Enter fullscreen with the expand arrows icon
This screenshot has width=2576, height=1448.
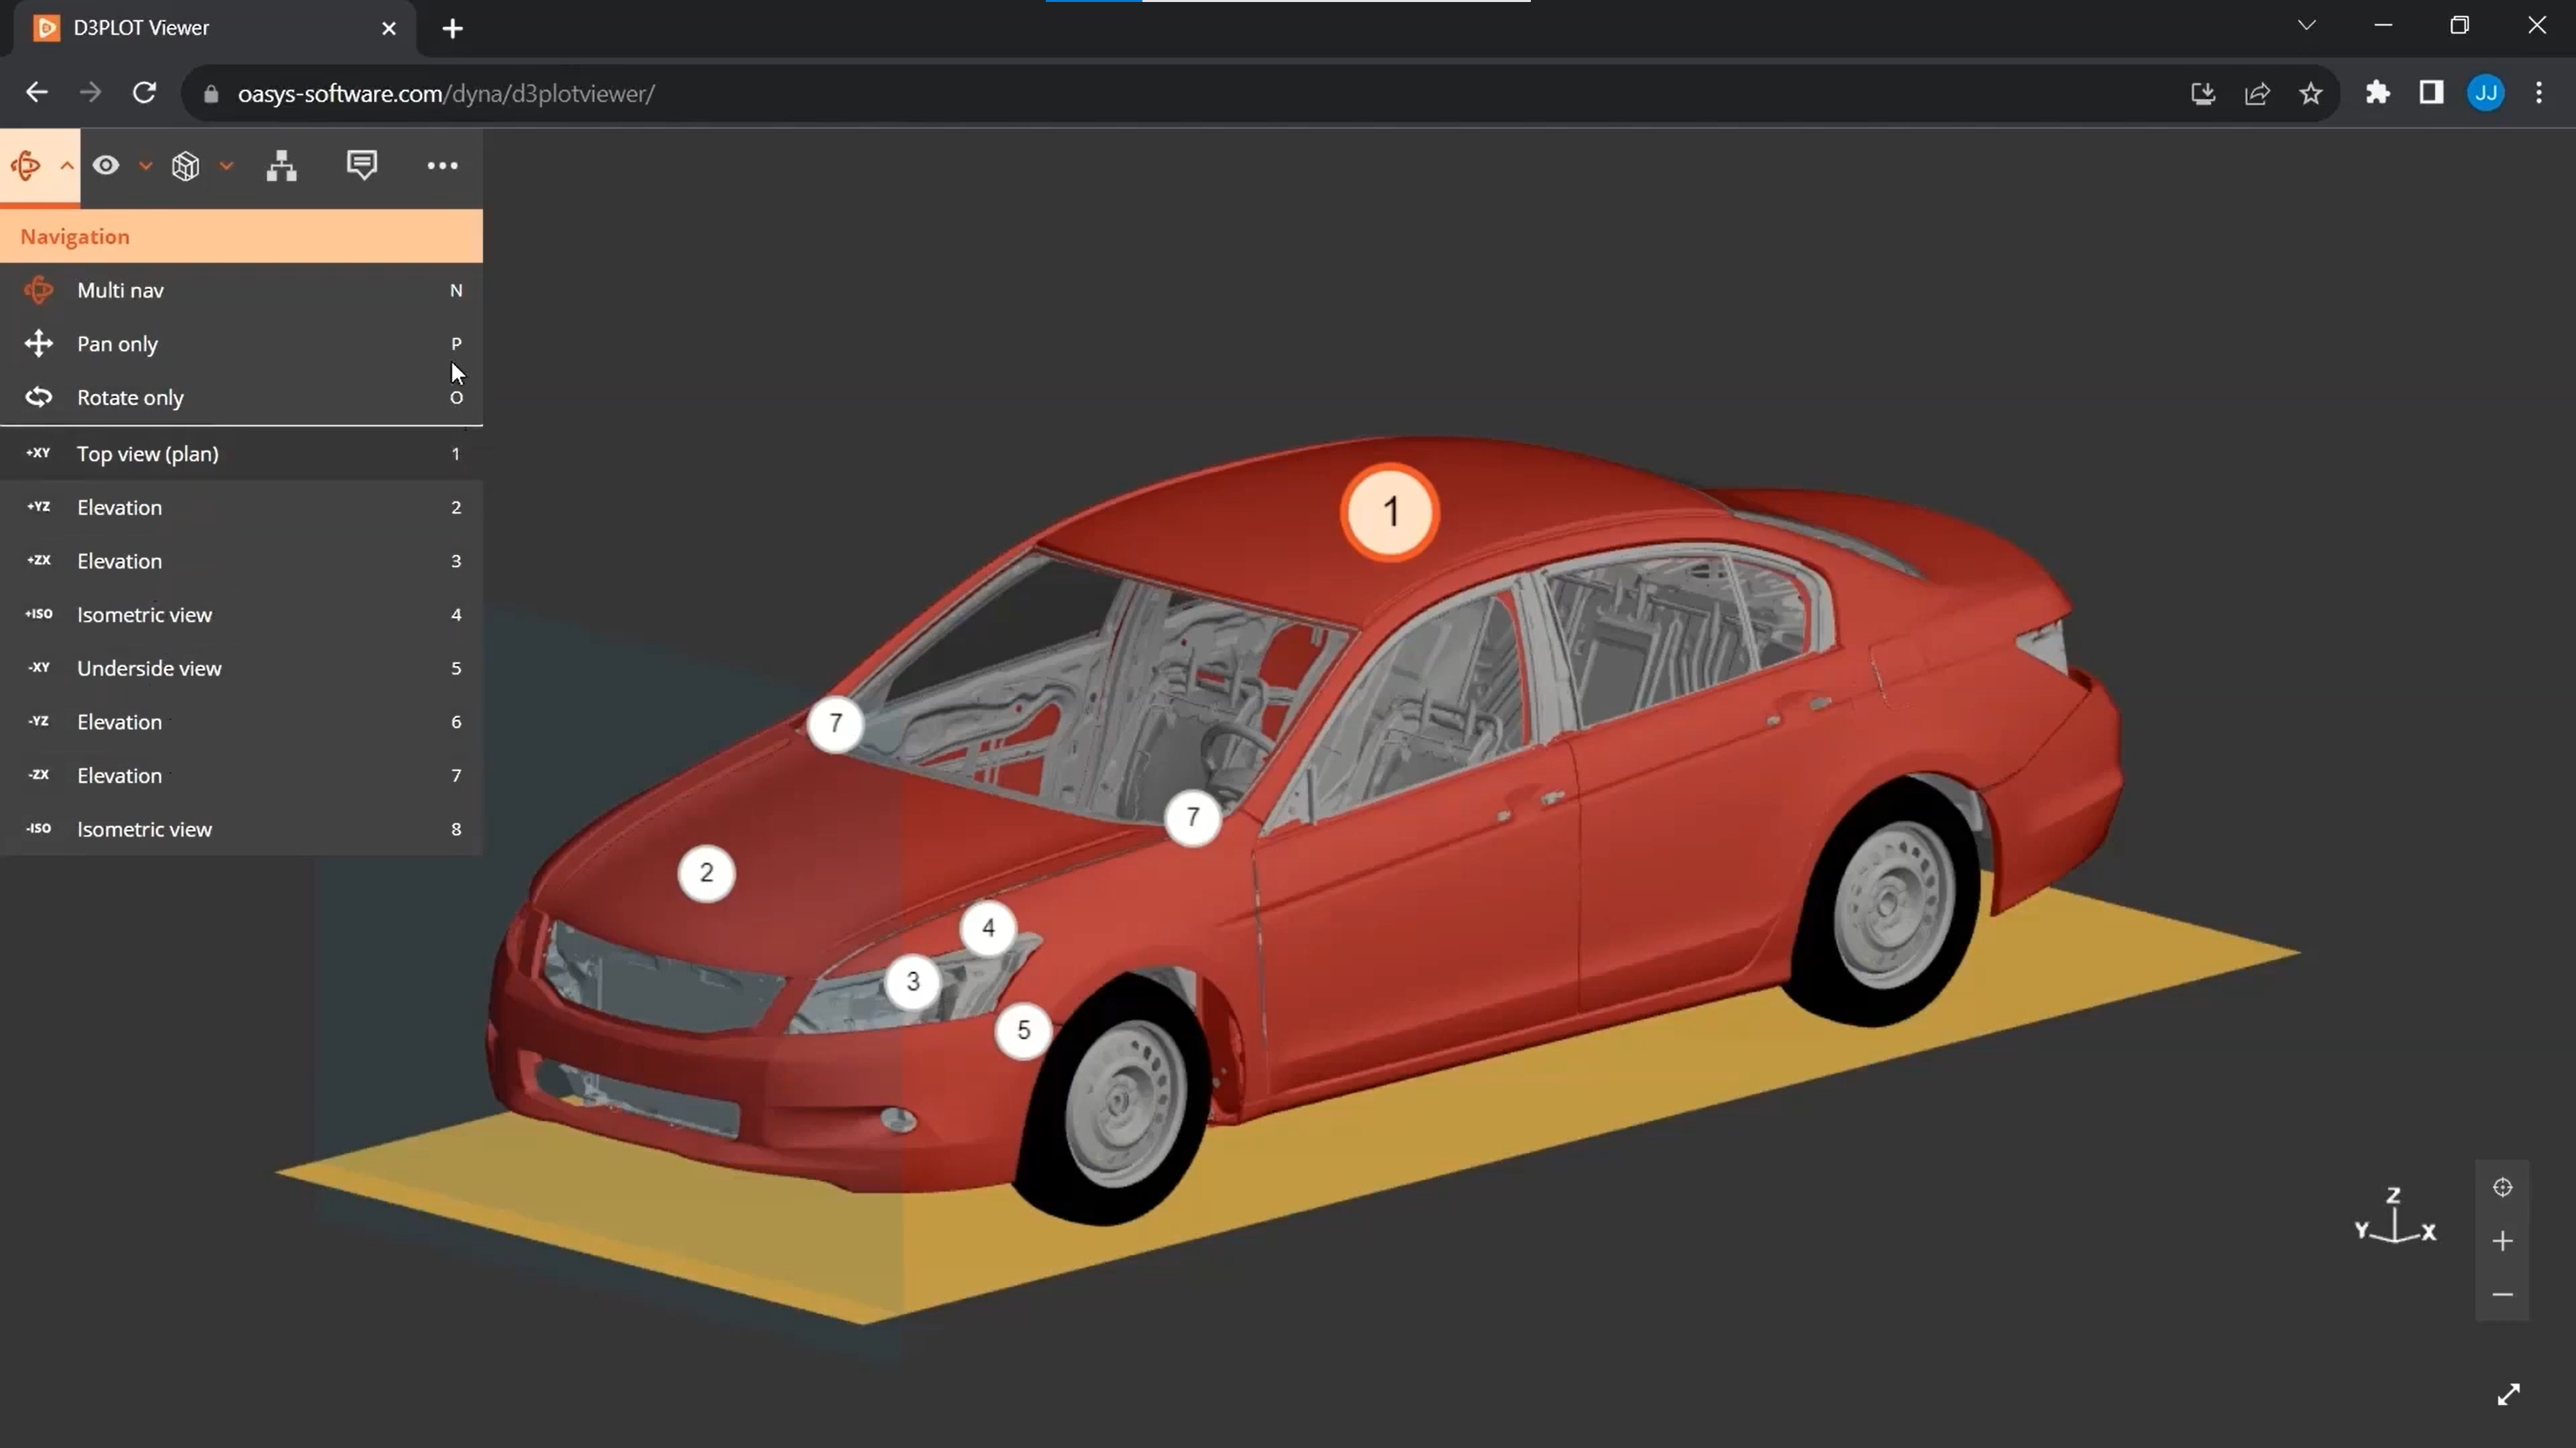2509,1394
